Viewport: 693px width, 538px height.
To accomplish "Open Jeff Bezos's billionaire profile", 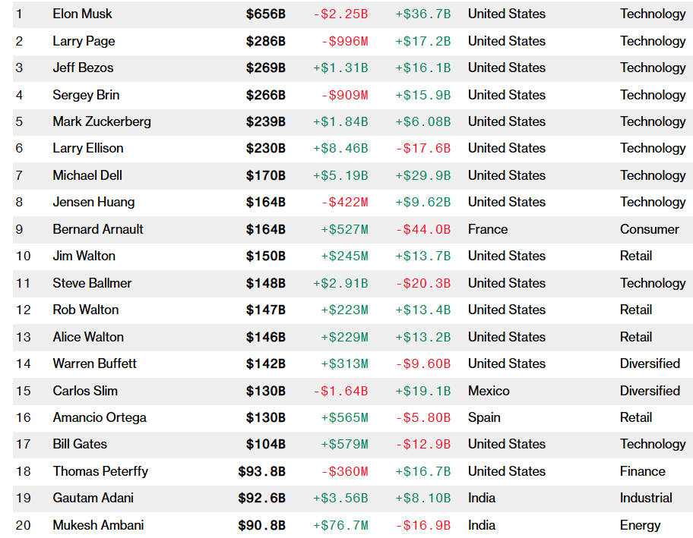I will tap(83, 68).
